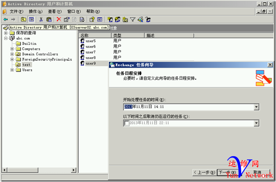Collapse the abc.com domain node
This screenshot has width=276, height=182.
[x=6, y=38]
